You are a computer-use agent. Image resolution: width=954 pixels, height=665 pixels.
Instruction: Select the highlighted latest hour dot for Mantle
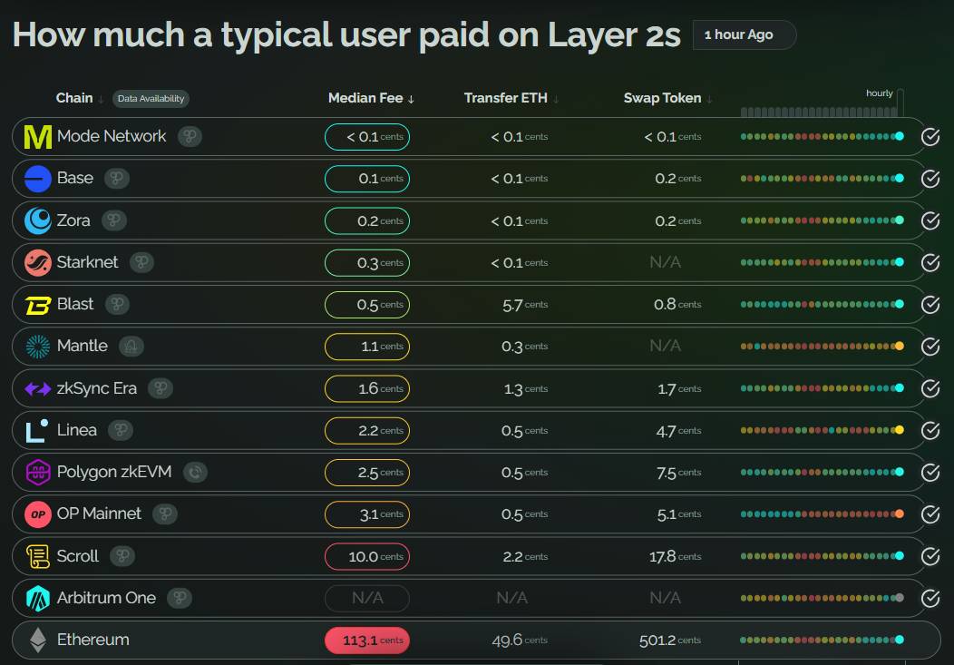[900, 347]
